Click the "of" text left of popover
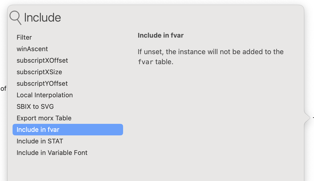Viewport: 314px width, 181px height. [x=3, y=88]
